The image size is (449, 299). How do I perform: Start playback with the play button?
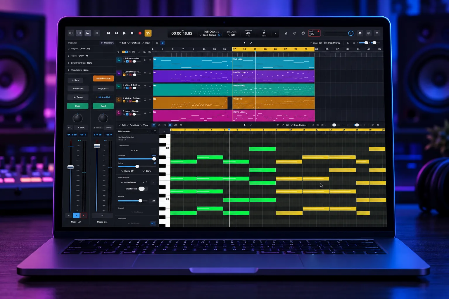[x=124, y=33]
